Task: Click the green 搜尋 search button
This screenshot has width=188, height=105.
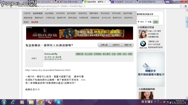Action: pos(156,22)
